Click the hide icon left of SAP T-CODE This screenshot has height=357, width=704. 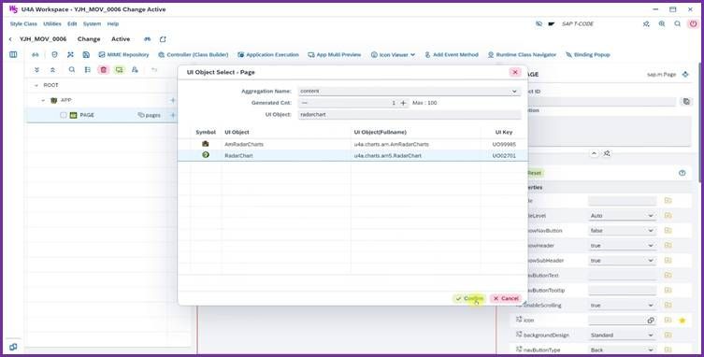point(539,23)
